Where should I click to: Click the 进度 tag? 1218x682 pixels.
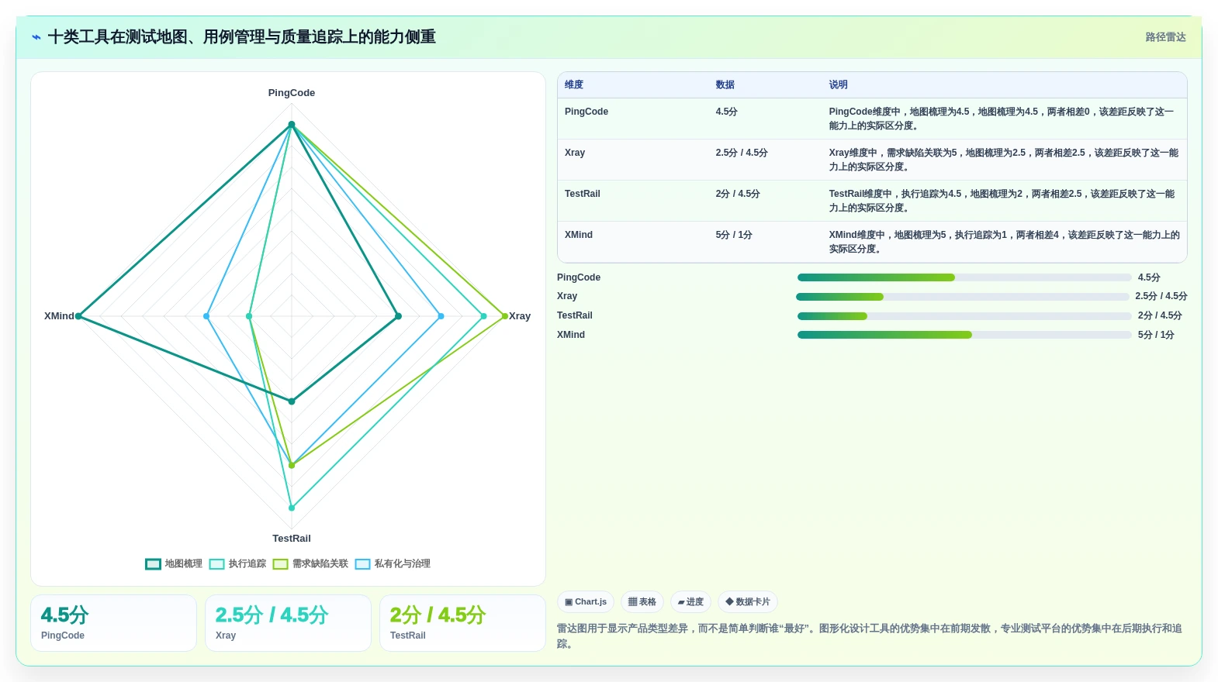(690, 602)
